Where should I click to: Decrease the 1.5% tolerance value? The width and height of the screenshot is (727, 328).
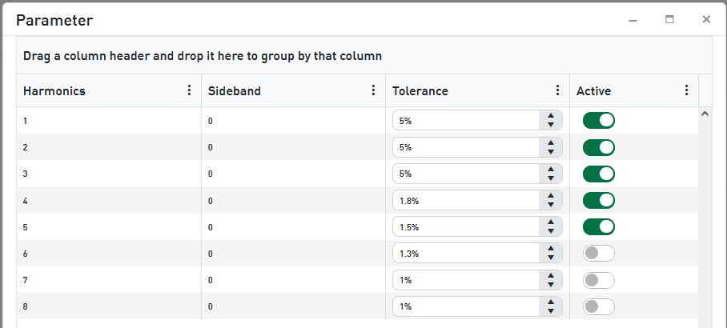pyautogui.click(x=551, y=231)
